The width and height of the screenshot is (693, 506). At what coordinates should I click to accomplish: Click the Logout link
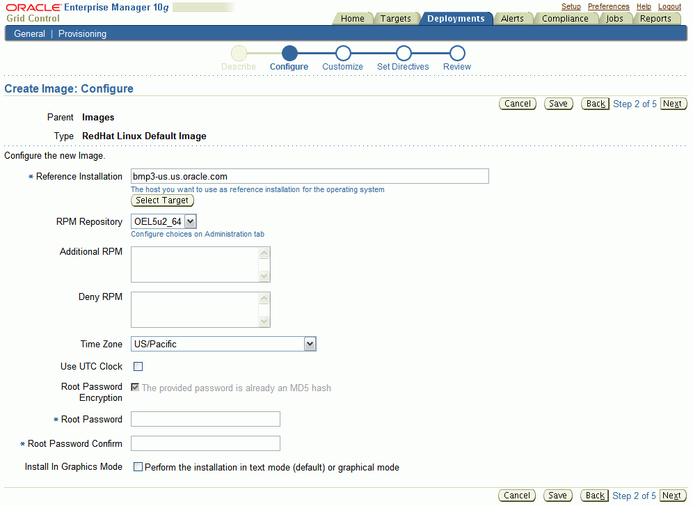tap(669, 7)
